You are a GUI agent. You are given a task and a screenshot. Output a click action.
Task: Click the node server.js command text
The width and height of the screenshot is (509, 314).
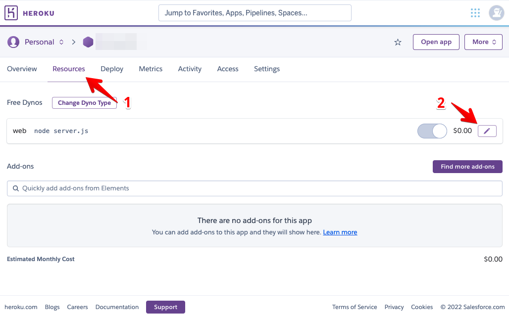click(61, 131)
